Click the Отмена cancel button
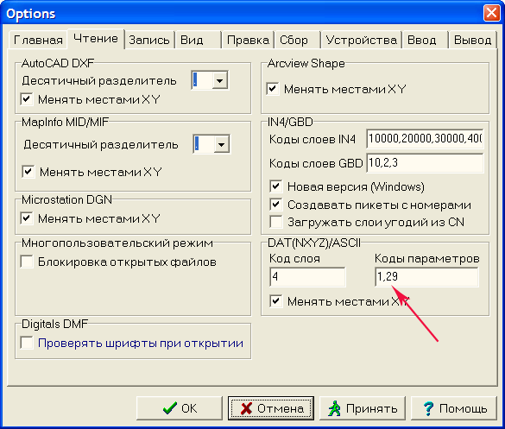 pyautogui.click(x=271, y=408)
